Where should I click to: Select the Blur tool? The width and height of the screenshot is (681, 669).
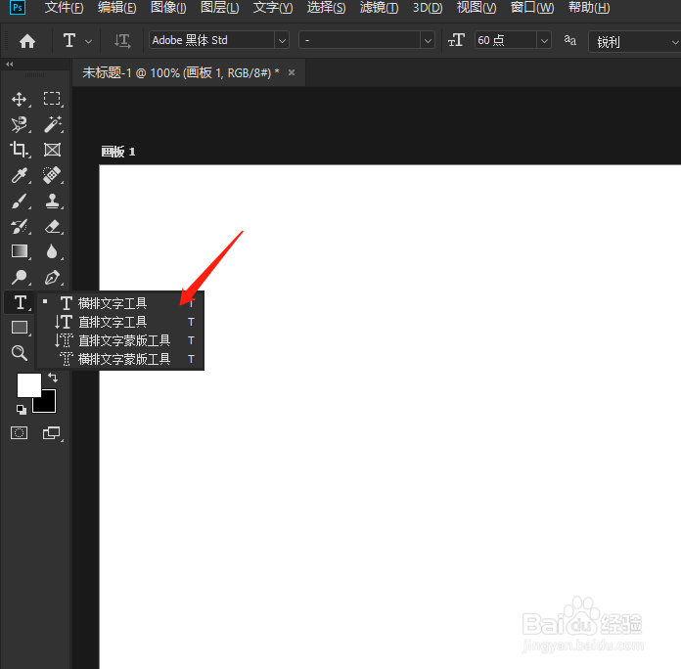[x=52, y=251]
